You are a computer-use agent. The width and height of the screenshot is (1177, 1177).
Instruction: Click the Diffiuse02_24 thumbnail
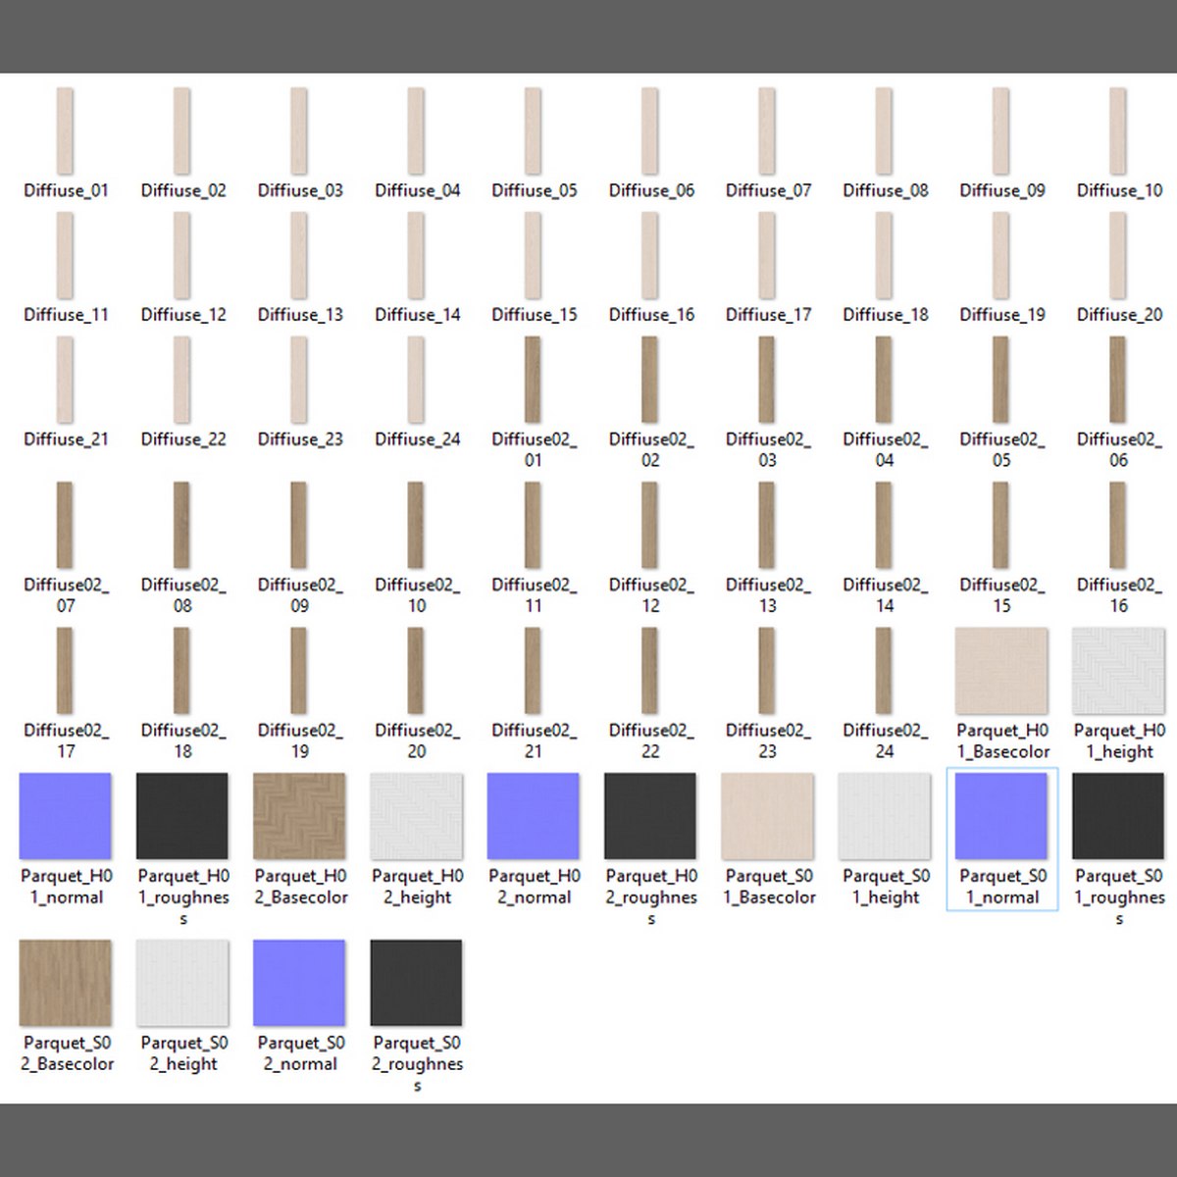coord(884,671)
